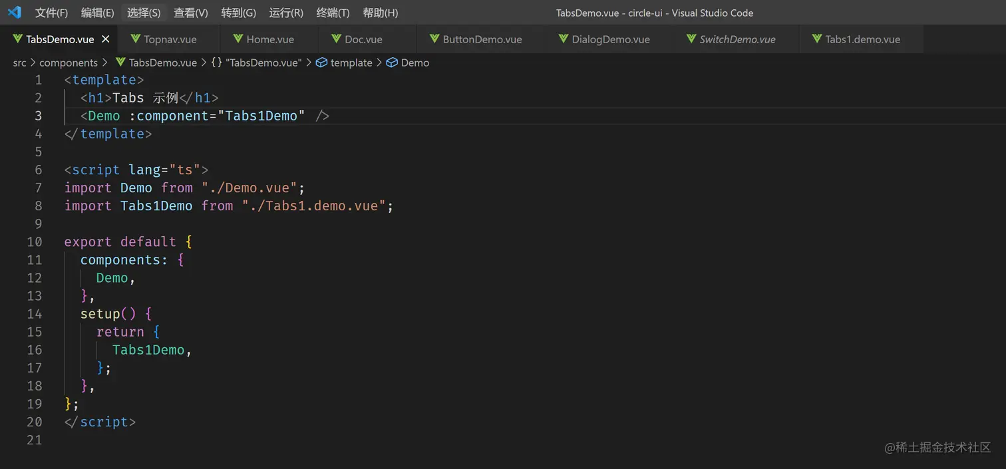This screenshot has height=469, width=1006.
Task: Switch to the Tabs1.demo.vue tab
Action: tap(862, 39)
